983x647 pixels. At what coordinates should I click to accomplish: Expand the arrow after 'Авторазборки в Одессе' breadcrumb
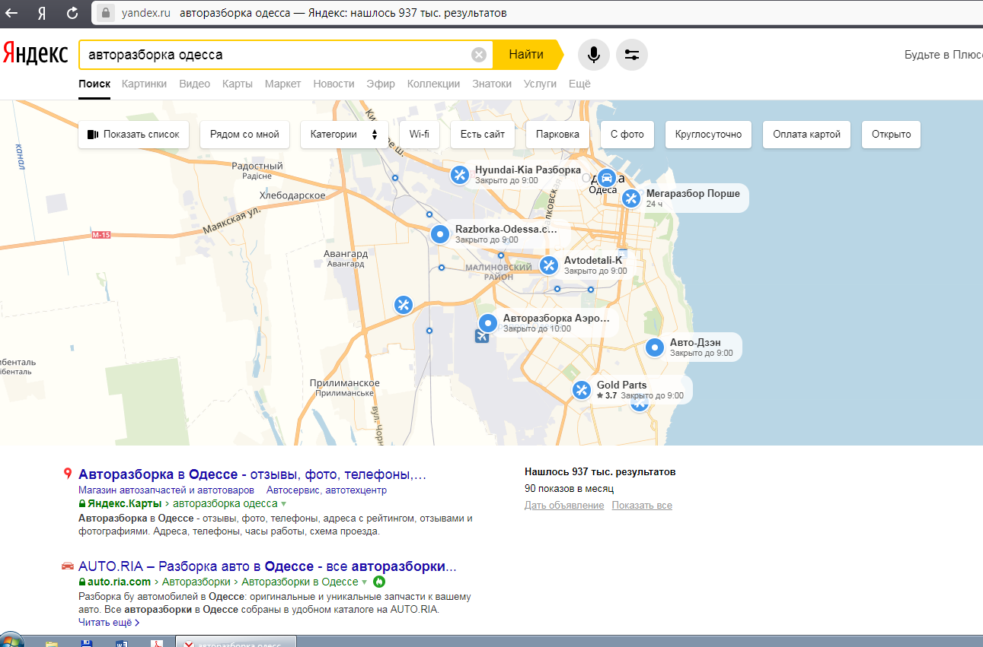365,582
